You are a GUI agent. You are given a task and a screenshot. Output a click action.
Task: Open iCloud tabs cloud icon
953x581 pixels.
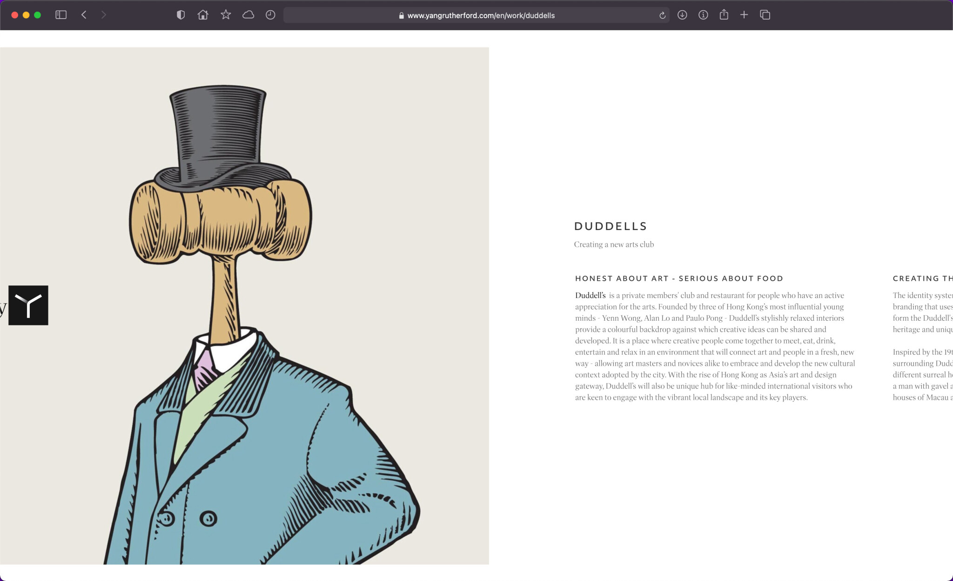click(x=248, y=15)
